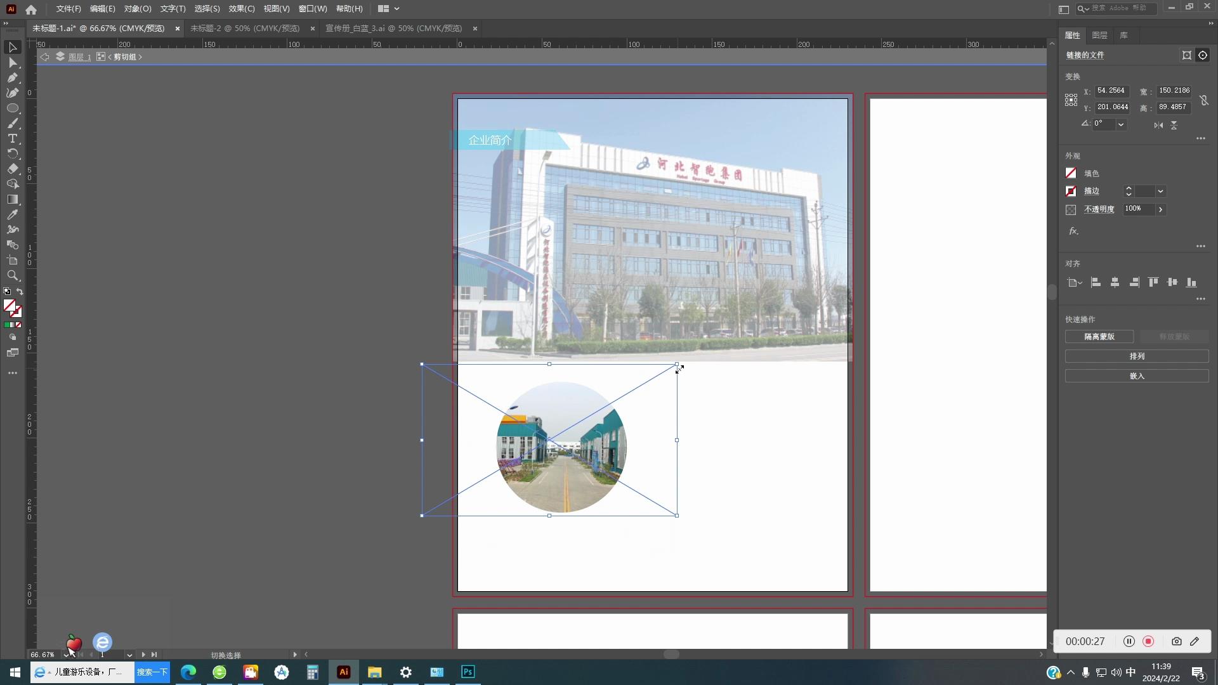This screenshot has height=685, width=1218.
Task: Toggle edit clipping path mode
Action: (x=1187, y=56)
